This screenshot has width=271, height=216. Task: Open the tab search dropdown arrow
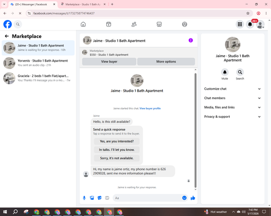4,4
